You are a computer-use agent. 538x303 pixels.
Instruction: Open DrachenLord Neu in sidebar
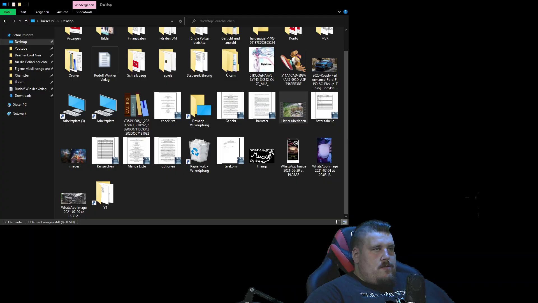pos(27,55)
